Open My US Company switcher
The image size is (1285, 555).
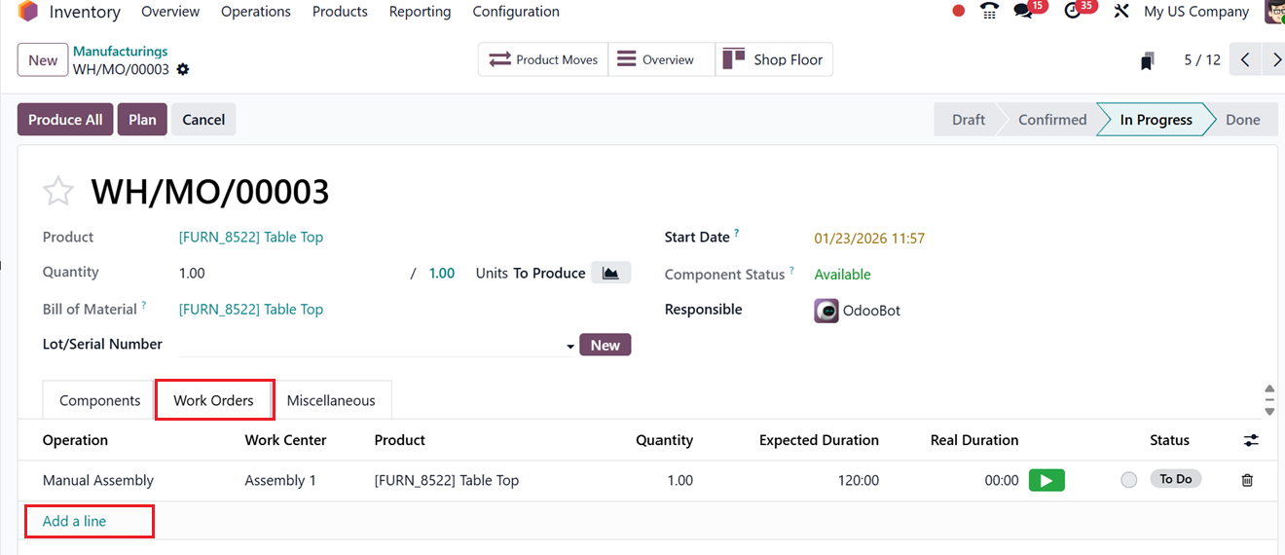click(x=1196, y=12)
